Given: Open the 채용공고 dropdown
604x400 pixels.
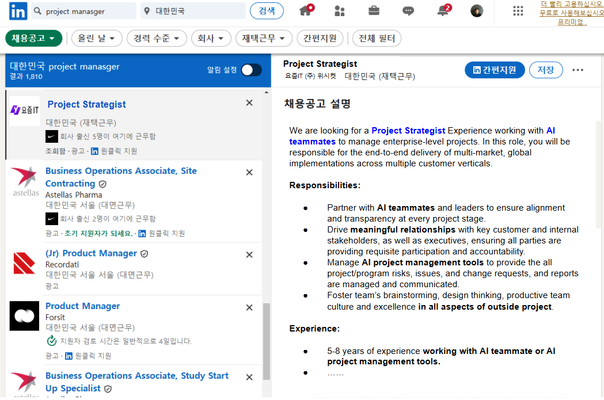Looking at the screenshot, I should pyautogui.click(x=33, y=38).
